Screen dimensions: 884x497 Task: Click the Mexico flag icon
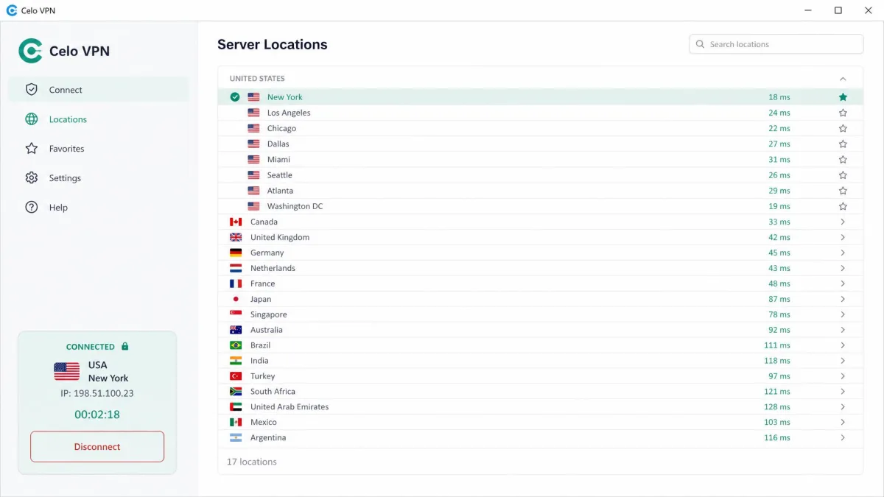coord(236,422)
